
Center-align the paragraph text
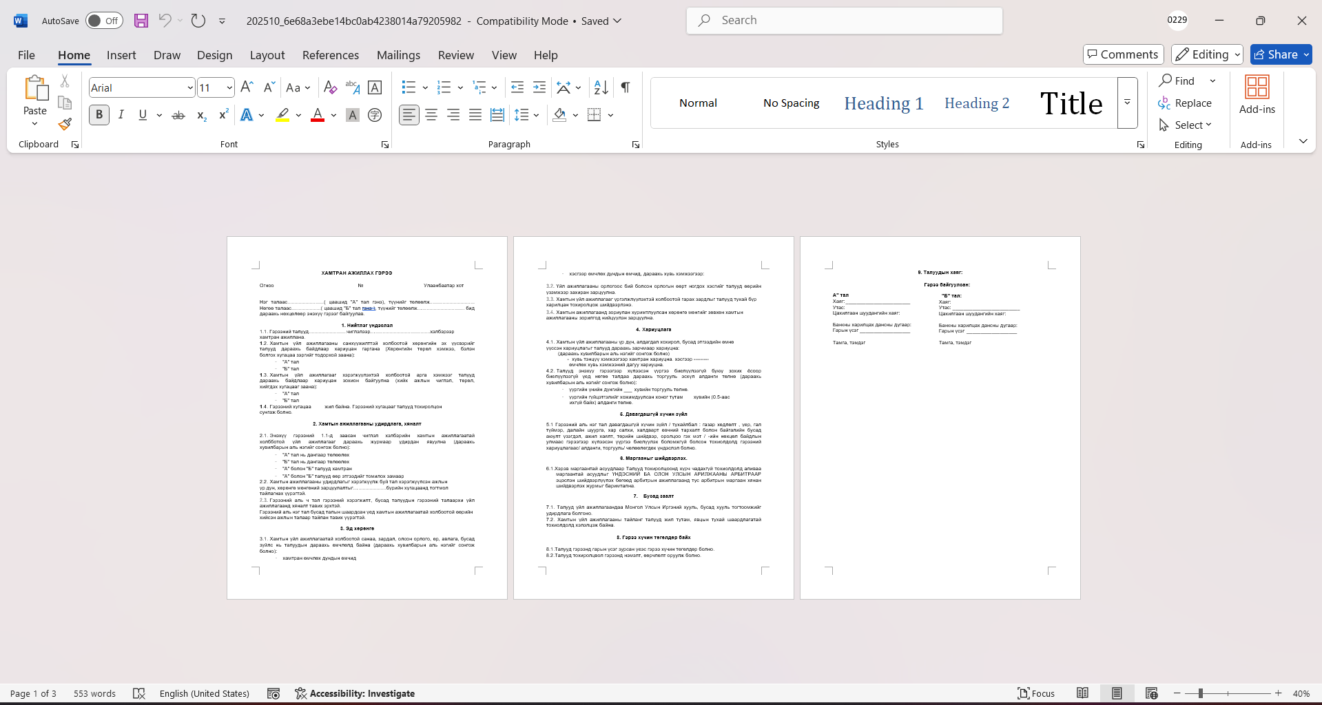pyautogui.click(x=431, y=115)
